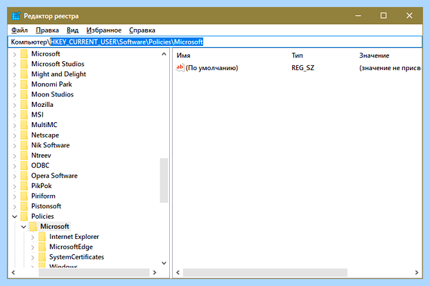Click the registry path address bar

coord(215,42)
